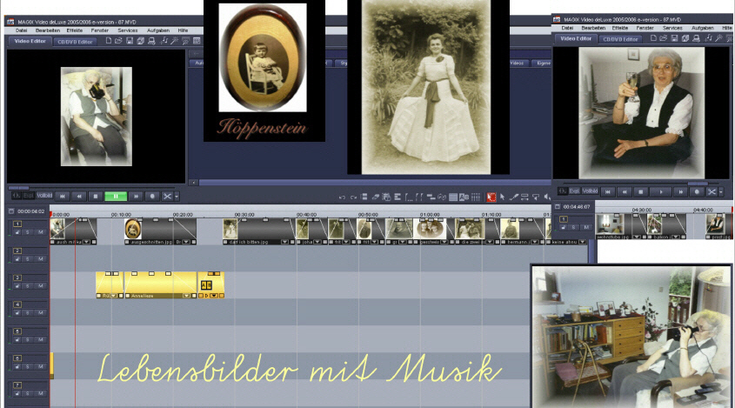Viewport: 735px width, 408px height.
Task: Open the dropdown arrow beside the scissors tool
Action: [x=177, y=197]
